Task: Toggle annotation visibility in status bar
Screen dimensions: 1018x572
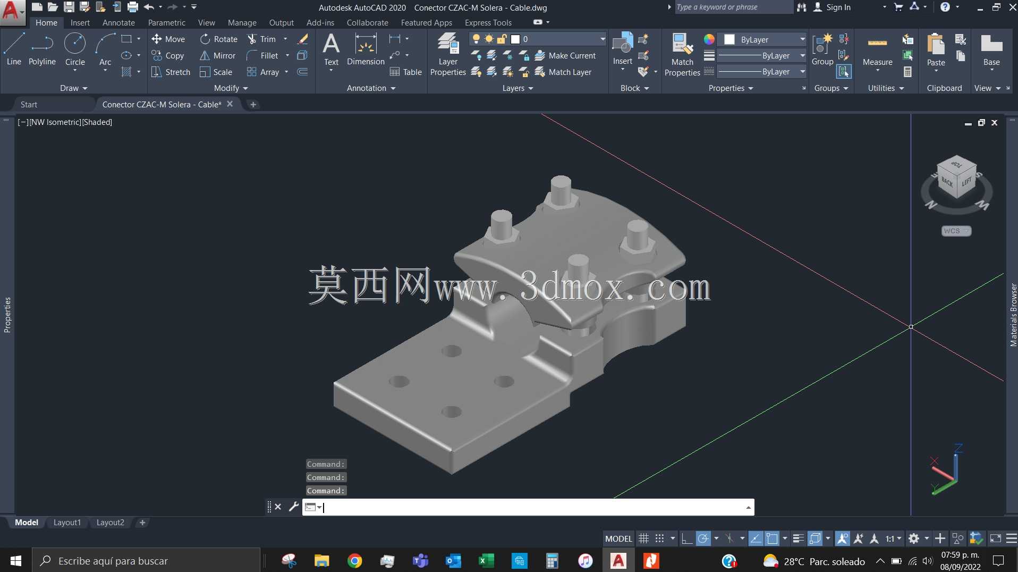Action: point(842,539)
